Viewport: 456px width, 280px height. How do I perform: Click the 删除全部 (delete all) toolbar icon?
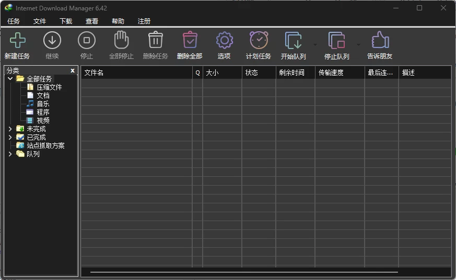pyautogui.click(x=190, y=41)
